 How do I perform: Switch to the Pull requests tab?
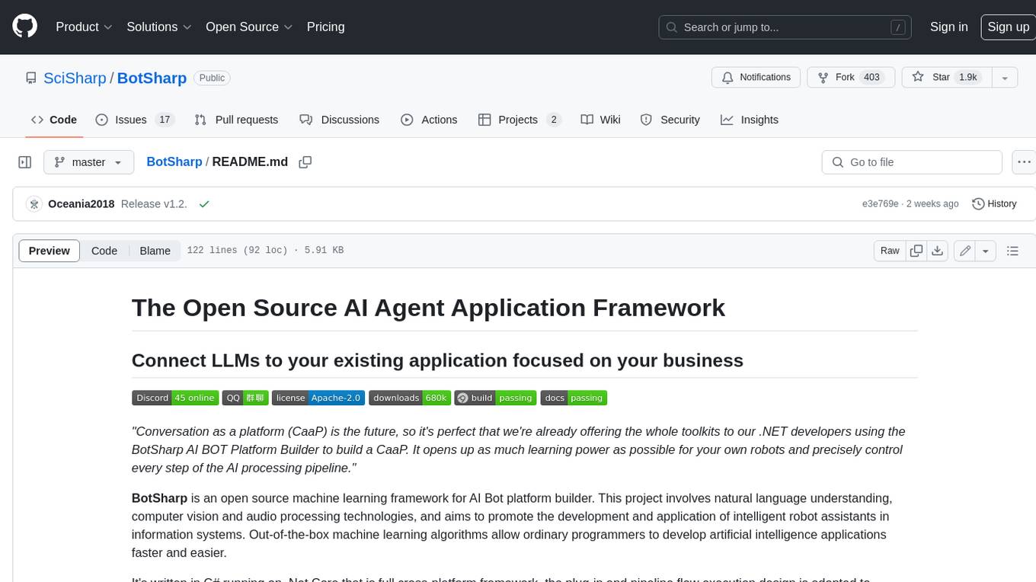[236, 120]
